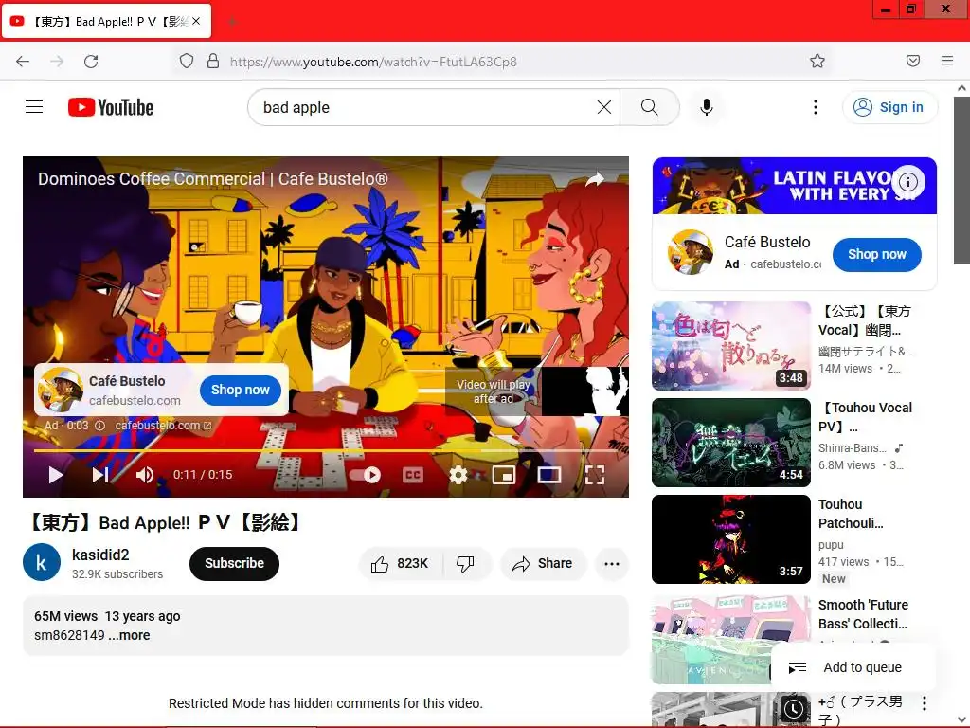Viewport: 970px width, 728px height.
Task: Bookmark this page with star icon
Action: click(x=817, y=61)
